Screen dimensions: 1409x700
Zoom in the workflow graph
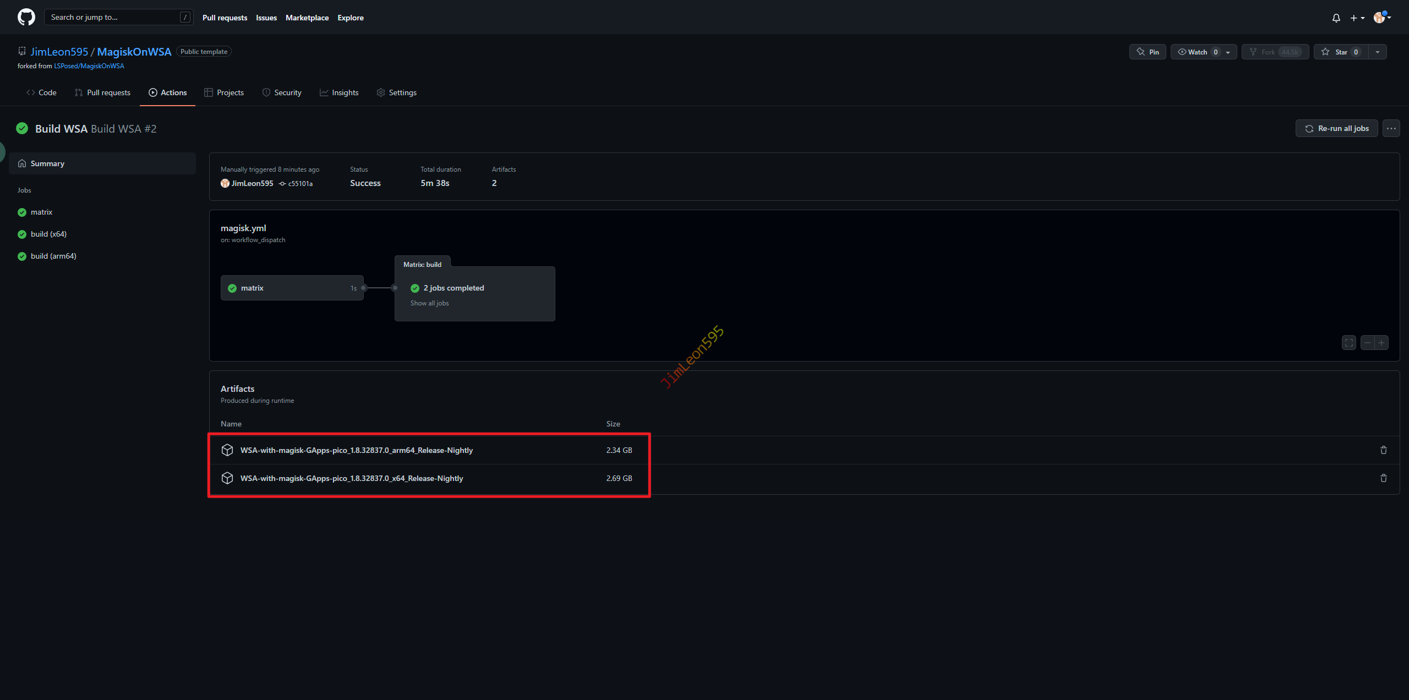[x=1381, y=343]
